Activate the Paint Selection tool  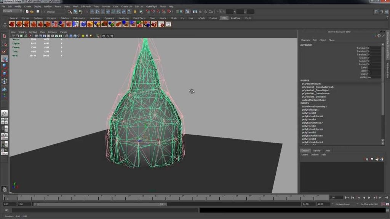[4, 52]
